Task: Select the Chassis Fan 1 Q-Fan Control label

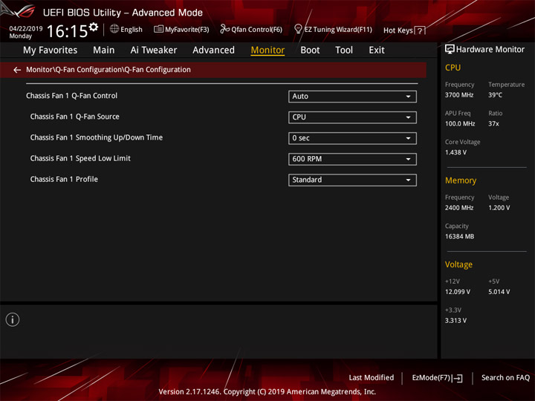Action: (71, 96)
